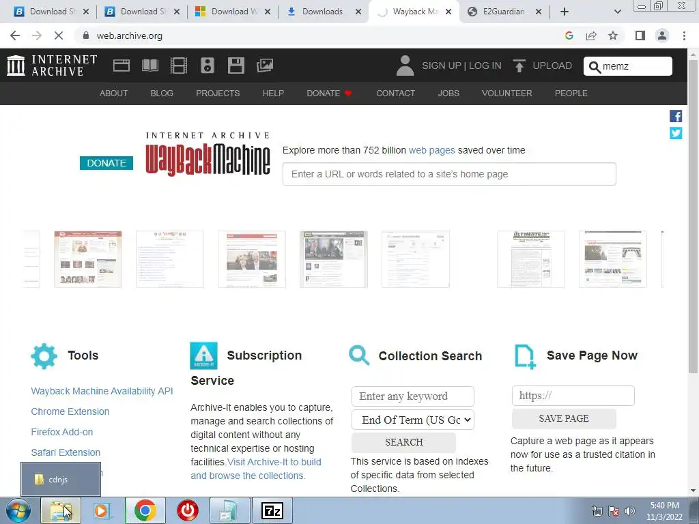This screenshot has height=524, width=699.
Task: Share on Twitter icon
Action: [676, 133]
